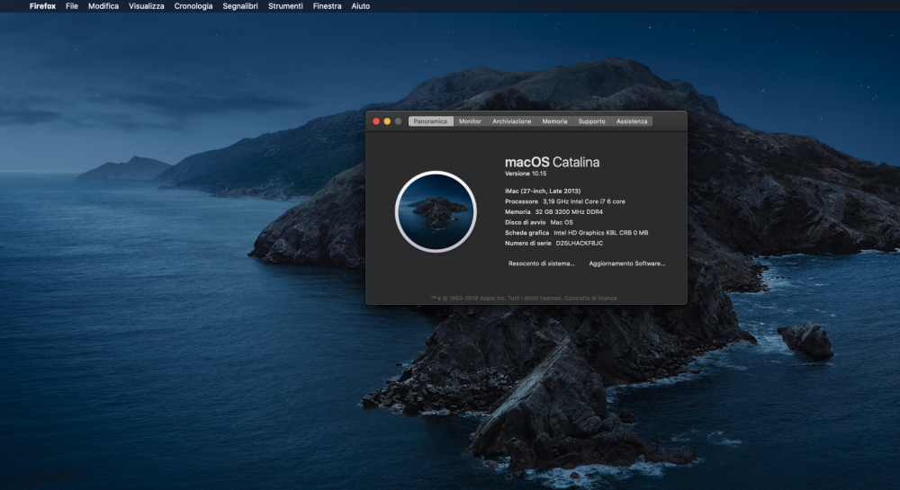Switch to the Assistenza tab

pos(632,121)
